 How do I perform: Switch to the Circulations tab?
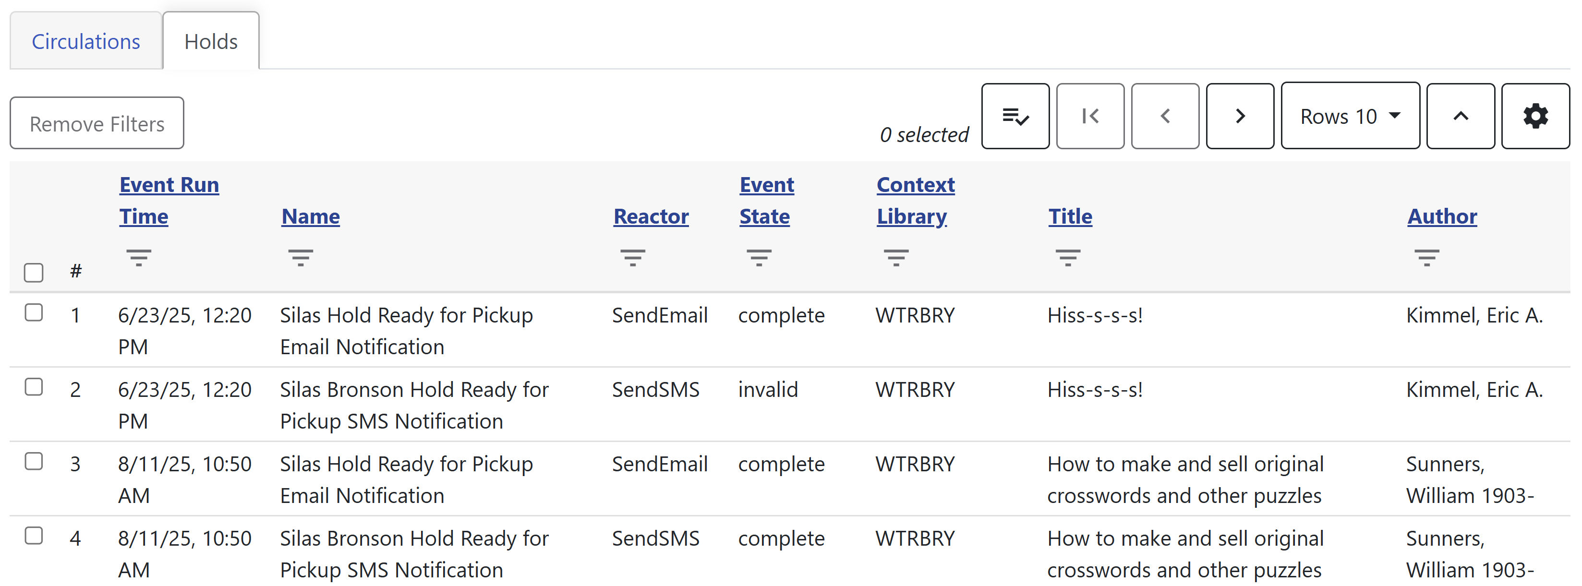click(x=86, y=42)
